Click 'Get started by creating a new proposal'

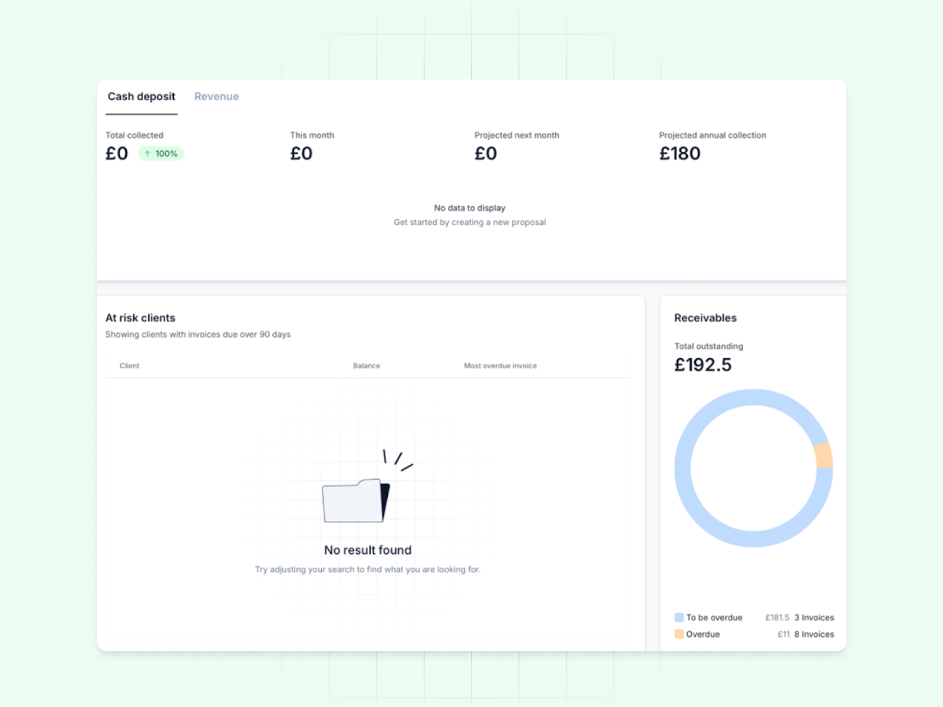coord(470,222)
